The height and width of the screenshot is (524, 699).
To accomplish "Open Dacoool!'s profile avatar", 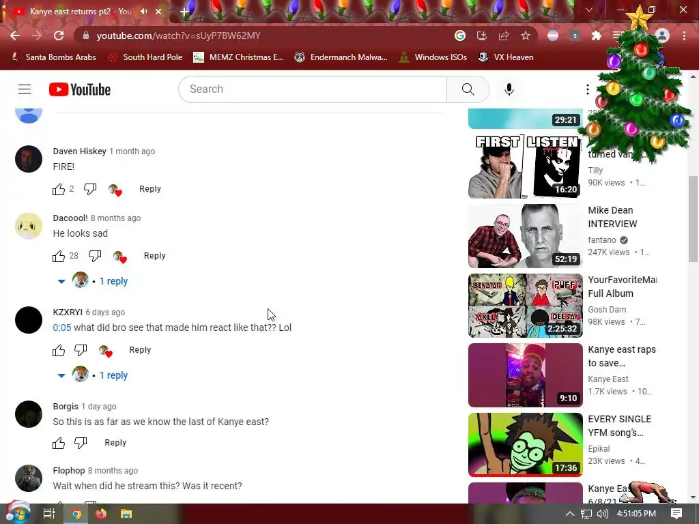I will tap(29, 226).
